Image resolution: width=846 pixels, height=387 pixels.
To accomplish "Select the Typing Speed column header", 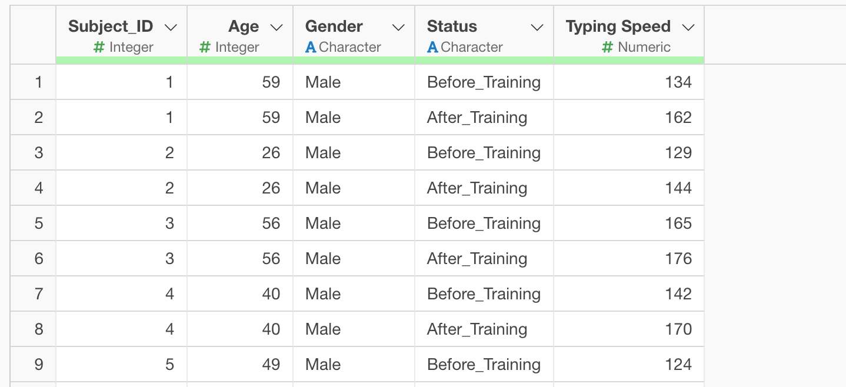I will pyautogui.click(x=618, y=26).
